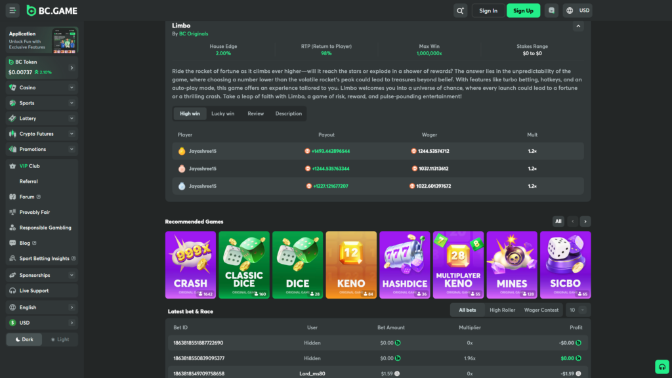
Task: Open the Hashdice game thumbnail
Action: coord(404,265)
